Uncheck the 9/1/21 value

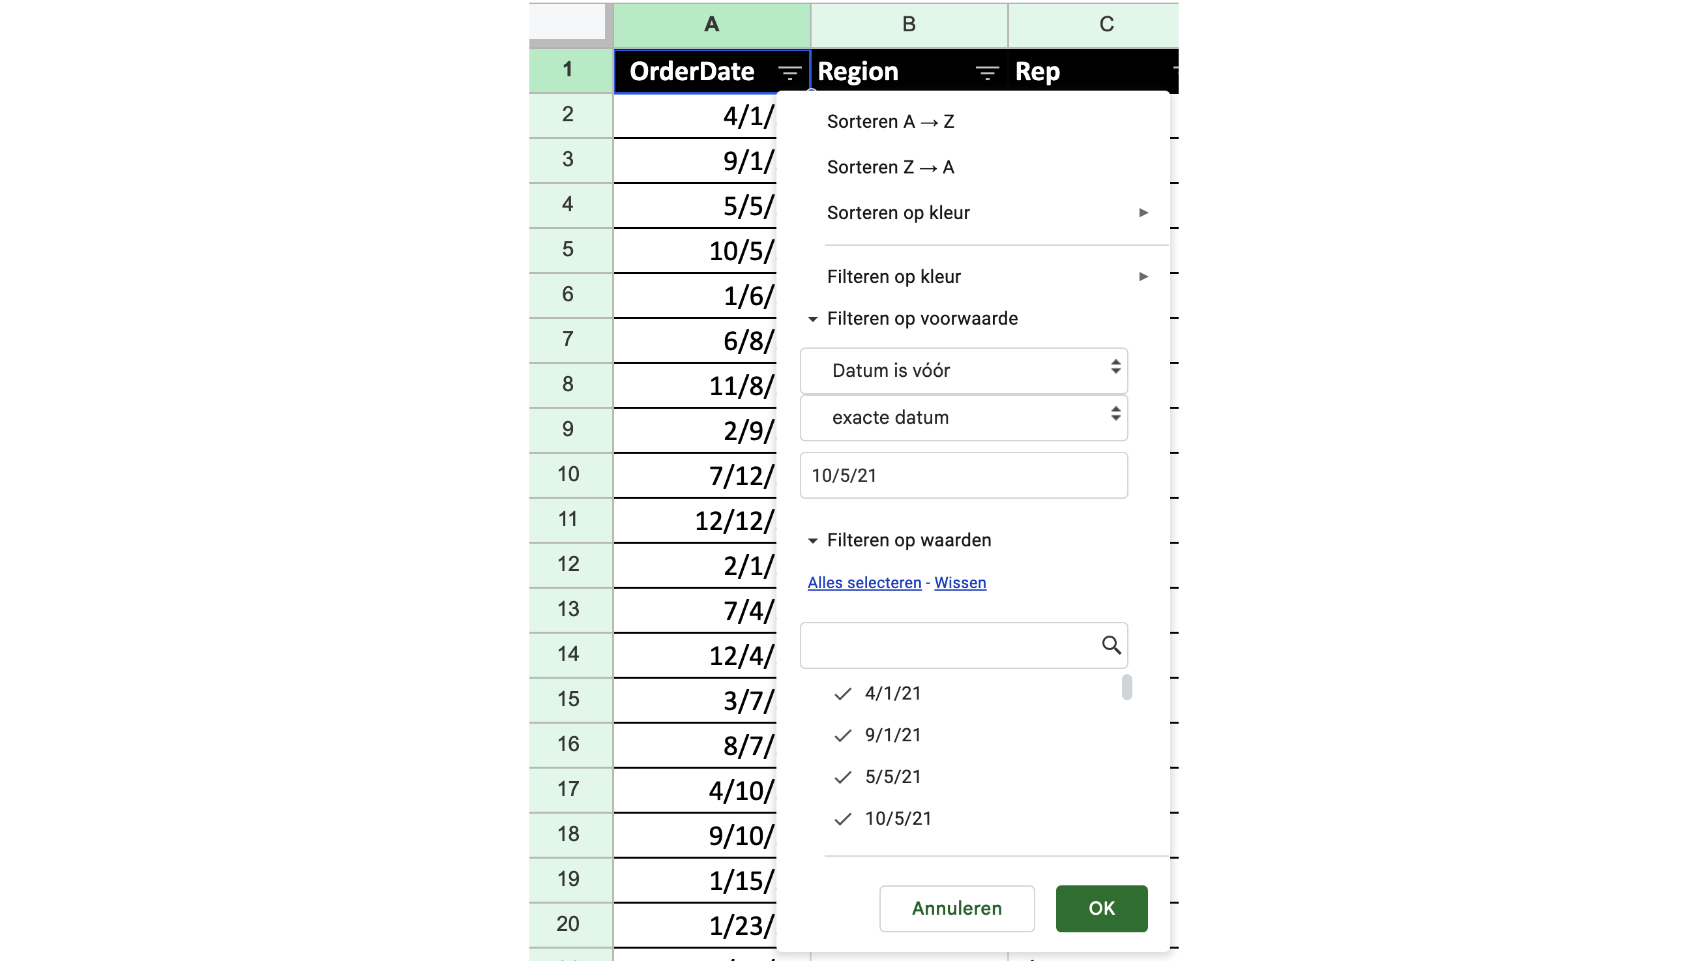[x=843, y=735]
